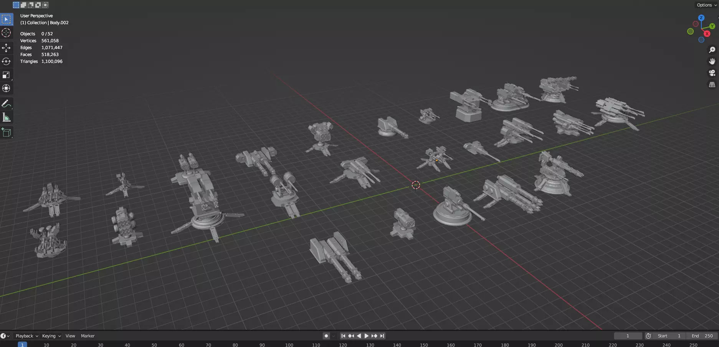The image size is (719, 347).
Task: Click the blue frame 1 playhead marker
Action: point(22,345)
